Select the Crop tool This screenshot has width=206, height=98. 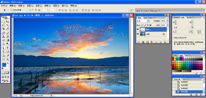coord(3,29)
